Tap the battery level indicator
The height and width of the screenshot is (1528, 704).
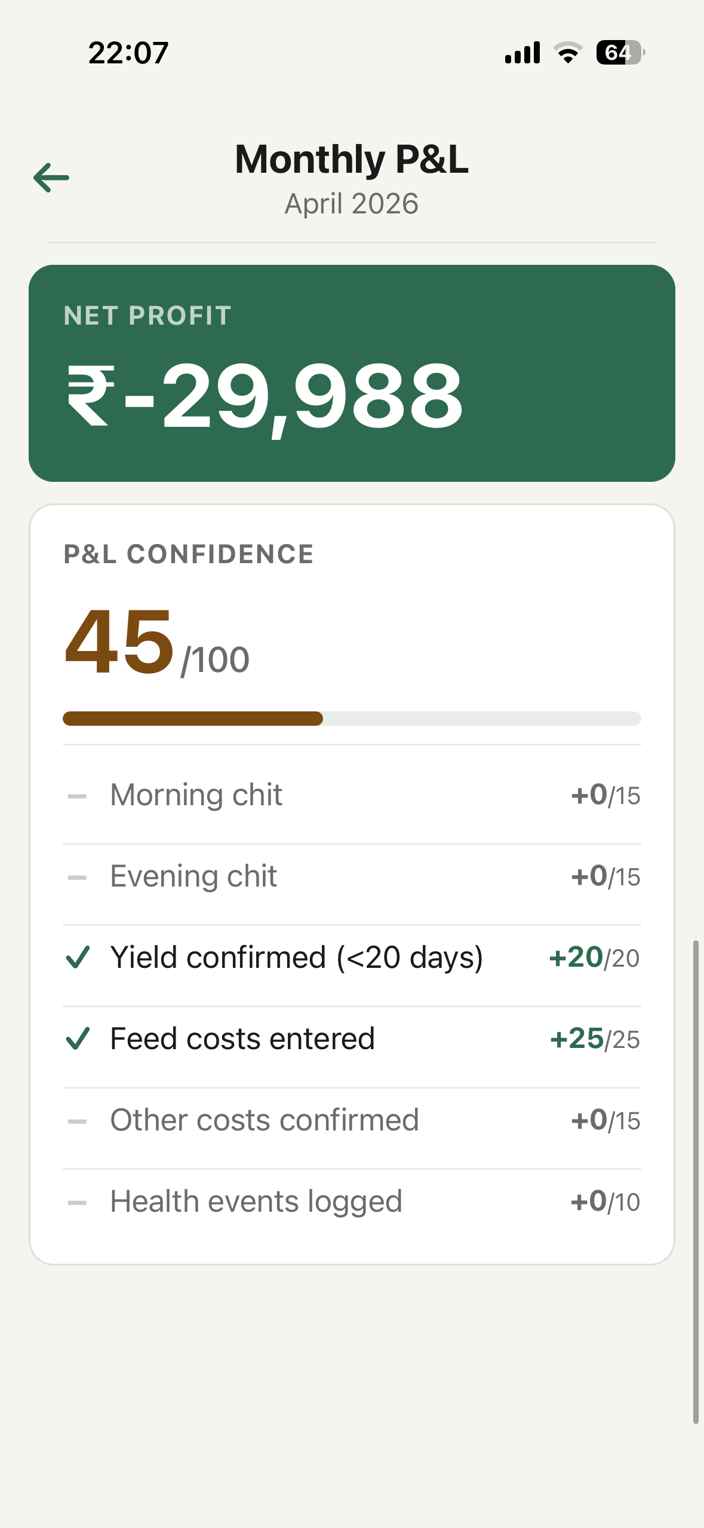coord(620,53)
